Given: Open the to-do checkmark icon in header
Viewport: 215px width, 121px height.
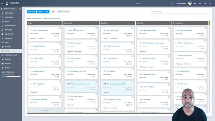Looking at the screenshot, I should coord(200,3).
